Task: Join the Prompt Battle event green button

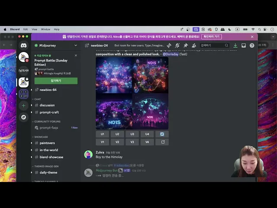Action: point(56,81)
